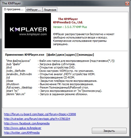The width and height of the screenshot is (131, 138).
Task: Select the '/skinini "skin.ini"' command text
Action: [x=16, y=94]
